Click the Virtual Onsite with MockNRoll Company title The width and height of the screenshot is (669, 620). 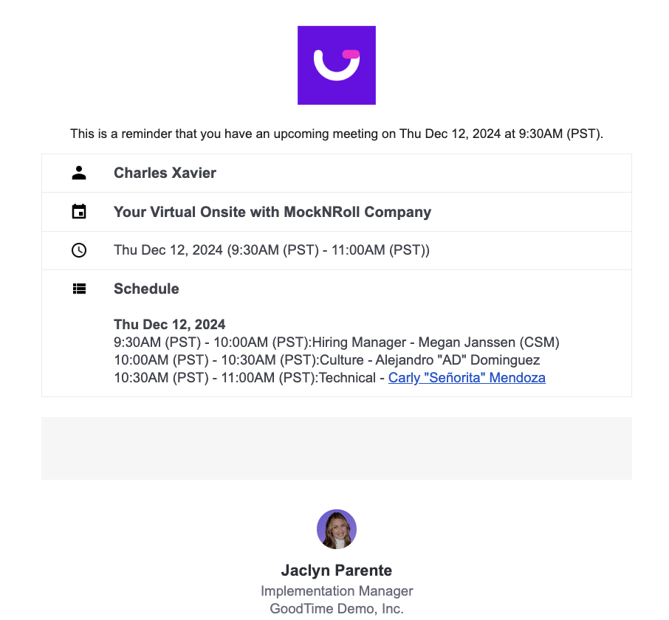(x=272, y=212)
